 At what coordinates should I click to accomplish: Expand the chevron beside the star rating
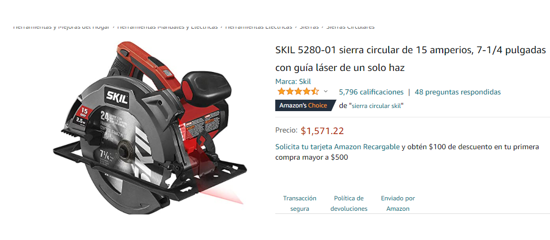[x=325, y=92]
